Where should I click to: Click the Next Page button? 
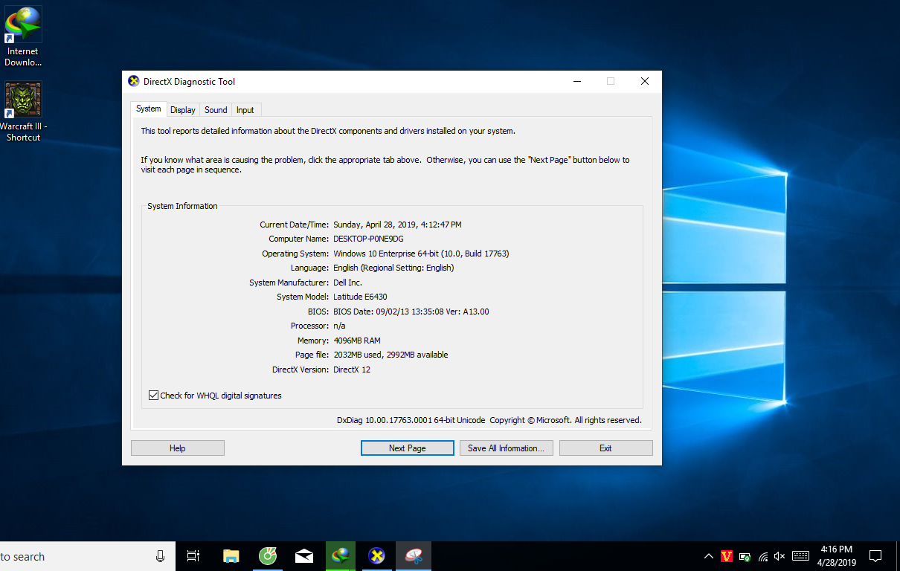(x=407, y=448)
